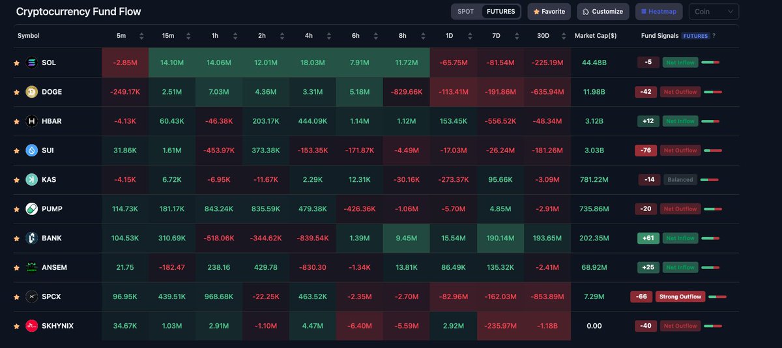This screenshot has width=782, height=348.
Task: Click the BANK coin logo
Action: coord(31,239)
